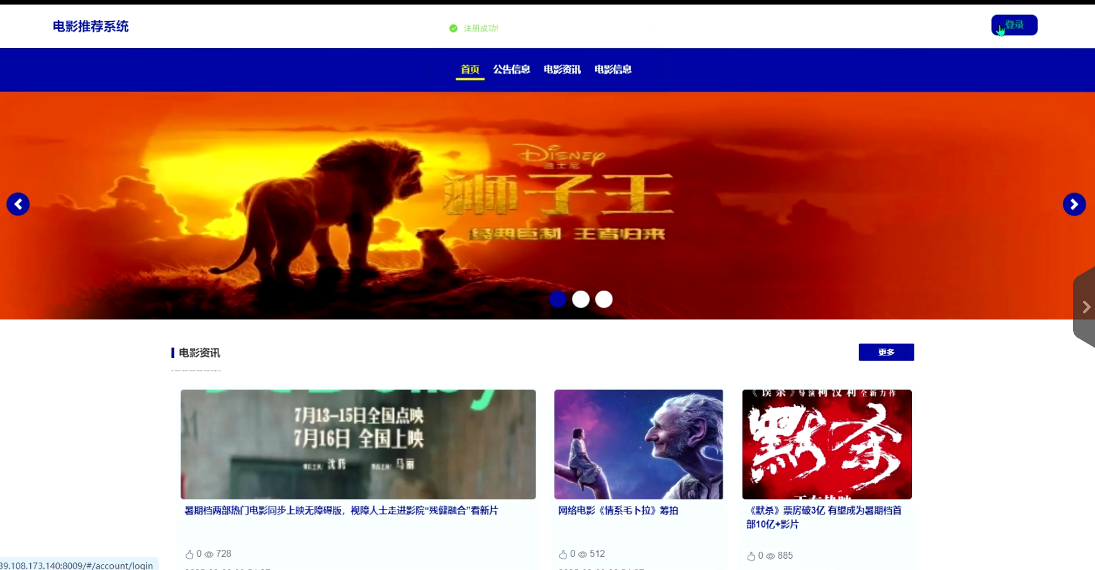Image resolution: width=1095 pixels, height=570 pixels.
Task: Open the 情系毛卜拉 giant movie thumbnail
Action: [639, 444]
